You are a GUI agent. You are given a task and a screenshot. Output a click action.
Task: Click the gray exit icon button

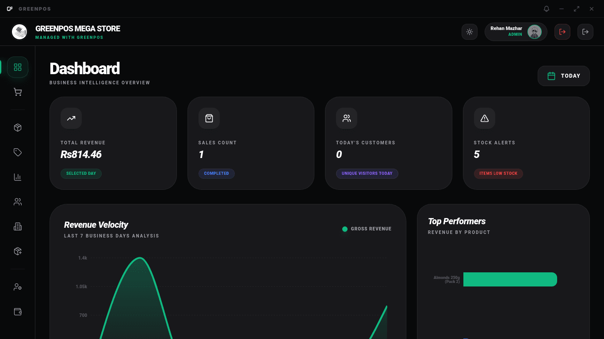click(x=585, y=32)
